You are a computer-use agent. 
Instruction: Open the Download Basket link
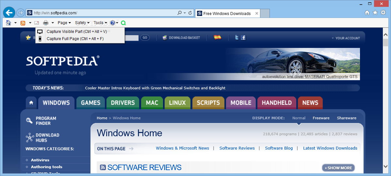pyautogui.click(x=181, y=38)
